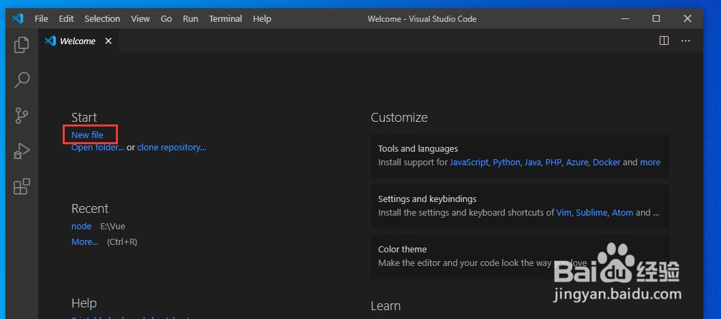
Task: Open the Settings and keybindings card
Action: click(x=520, y=206)
